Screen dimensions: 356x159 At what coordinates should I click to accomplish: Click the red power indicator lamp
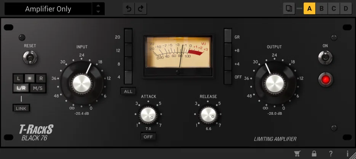point(325,79)
